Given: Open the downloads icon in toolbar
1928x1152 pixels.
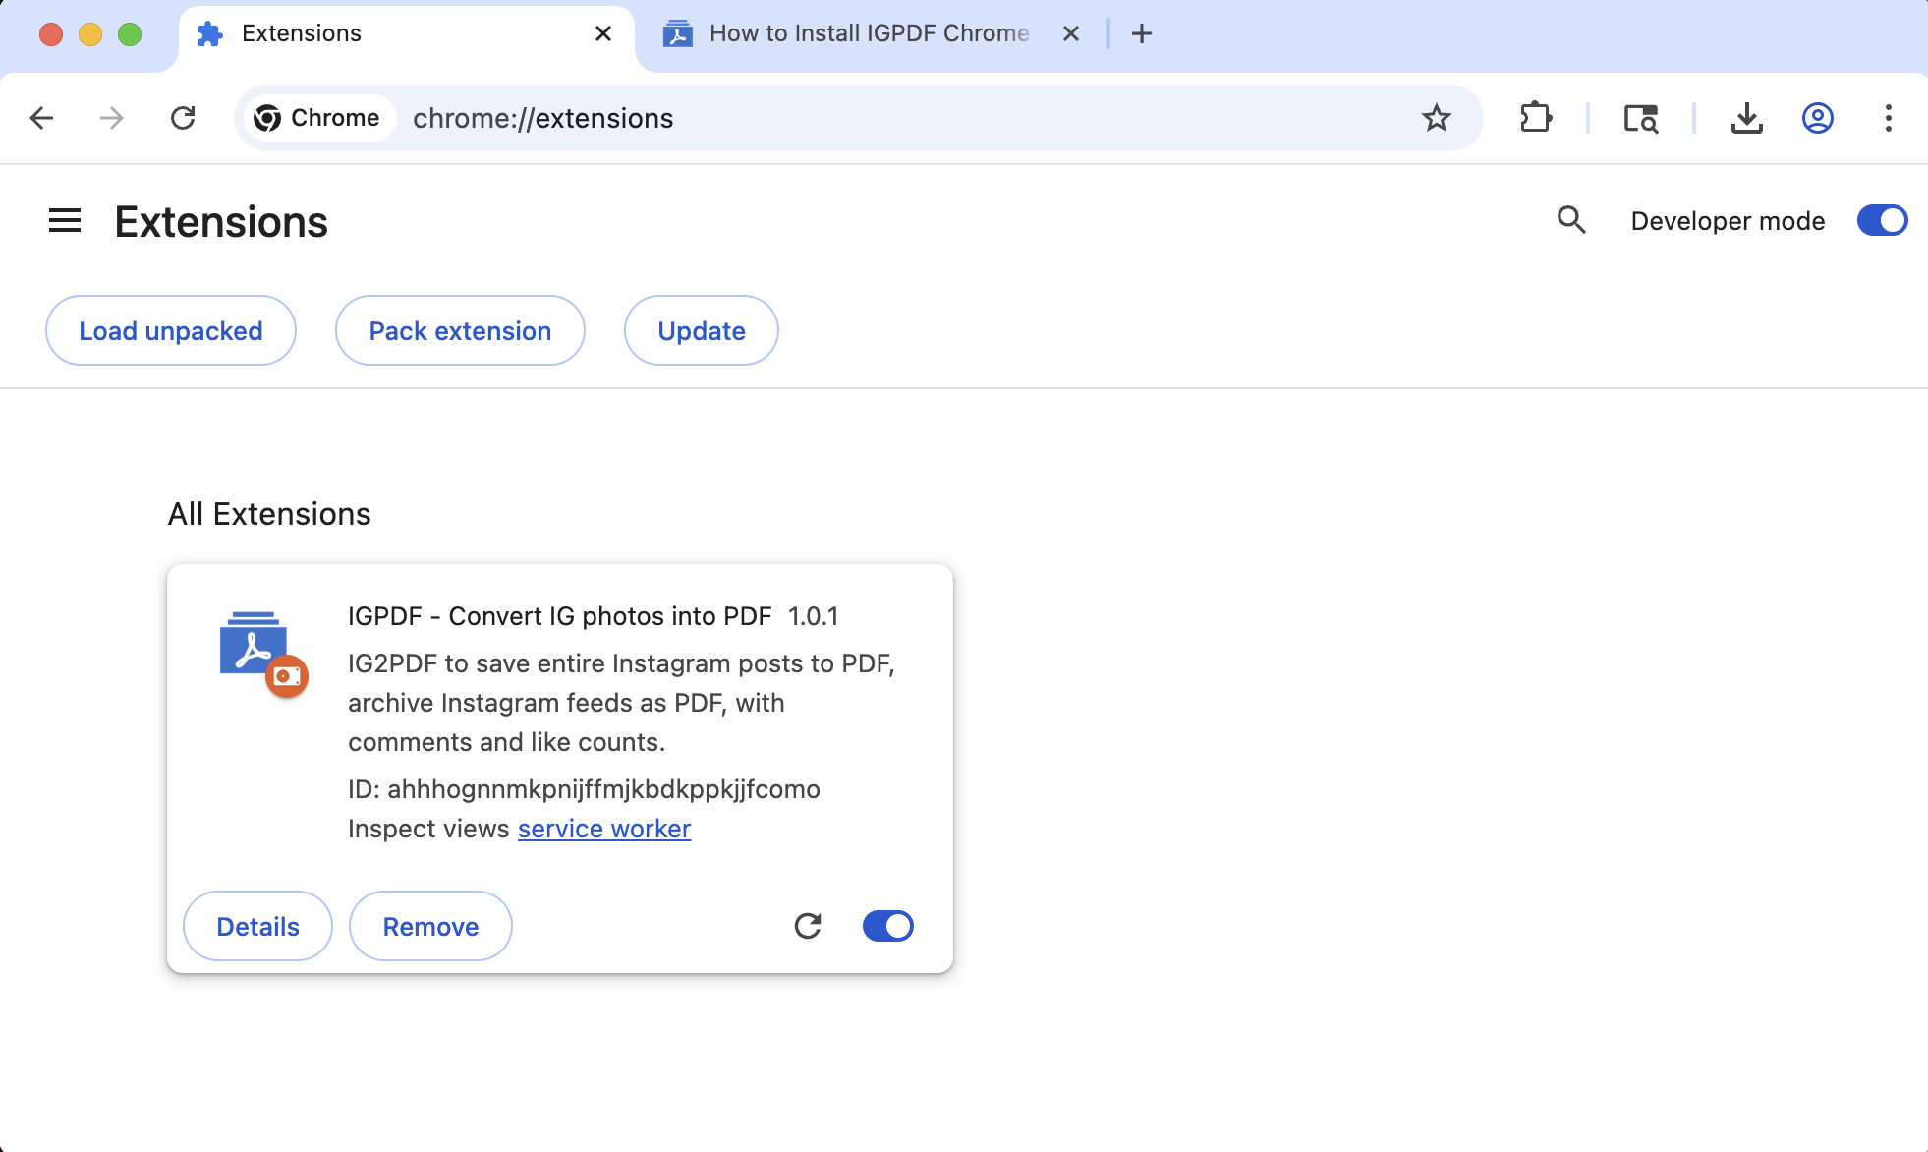Looking at the screenshot, I should coord(1746,118).
